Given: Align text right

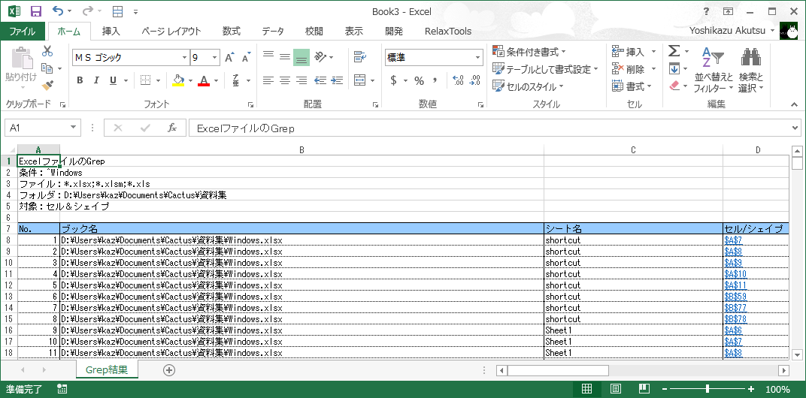Looking at the screenshot, I should (301, 80).
